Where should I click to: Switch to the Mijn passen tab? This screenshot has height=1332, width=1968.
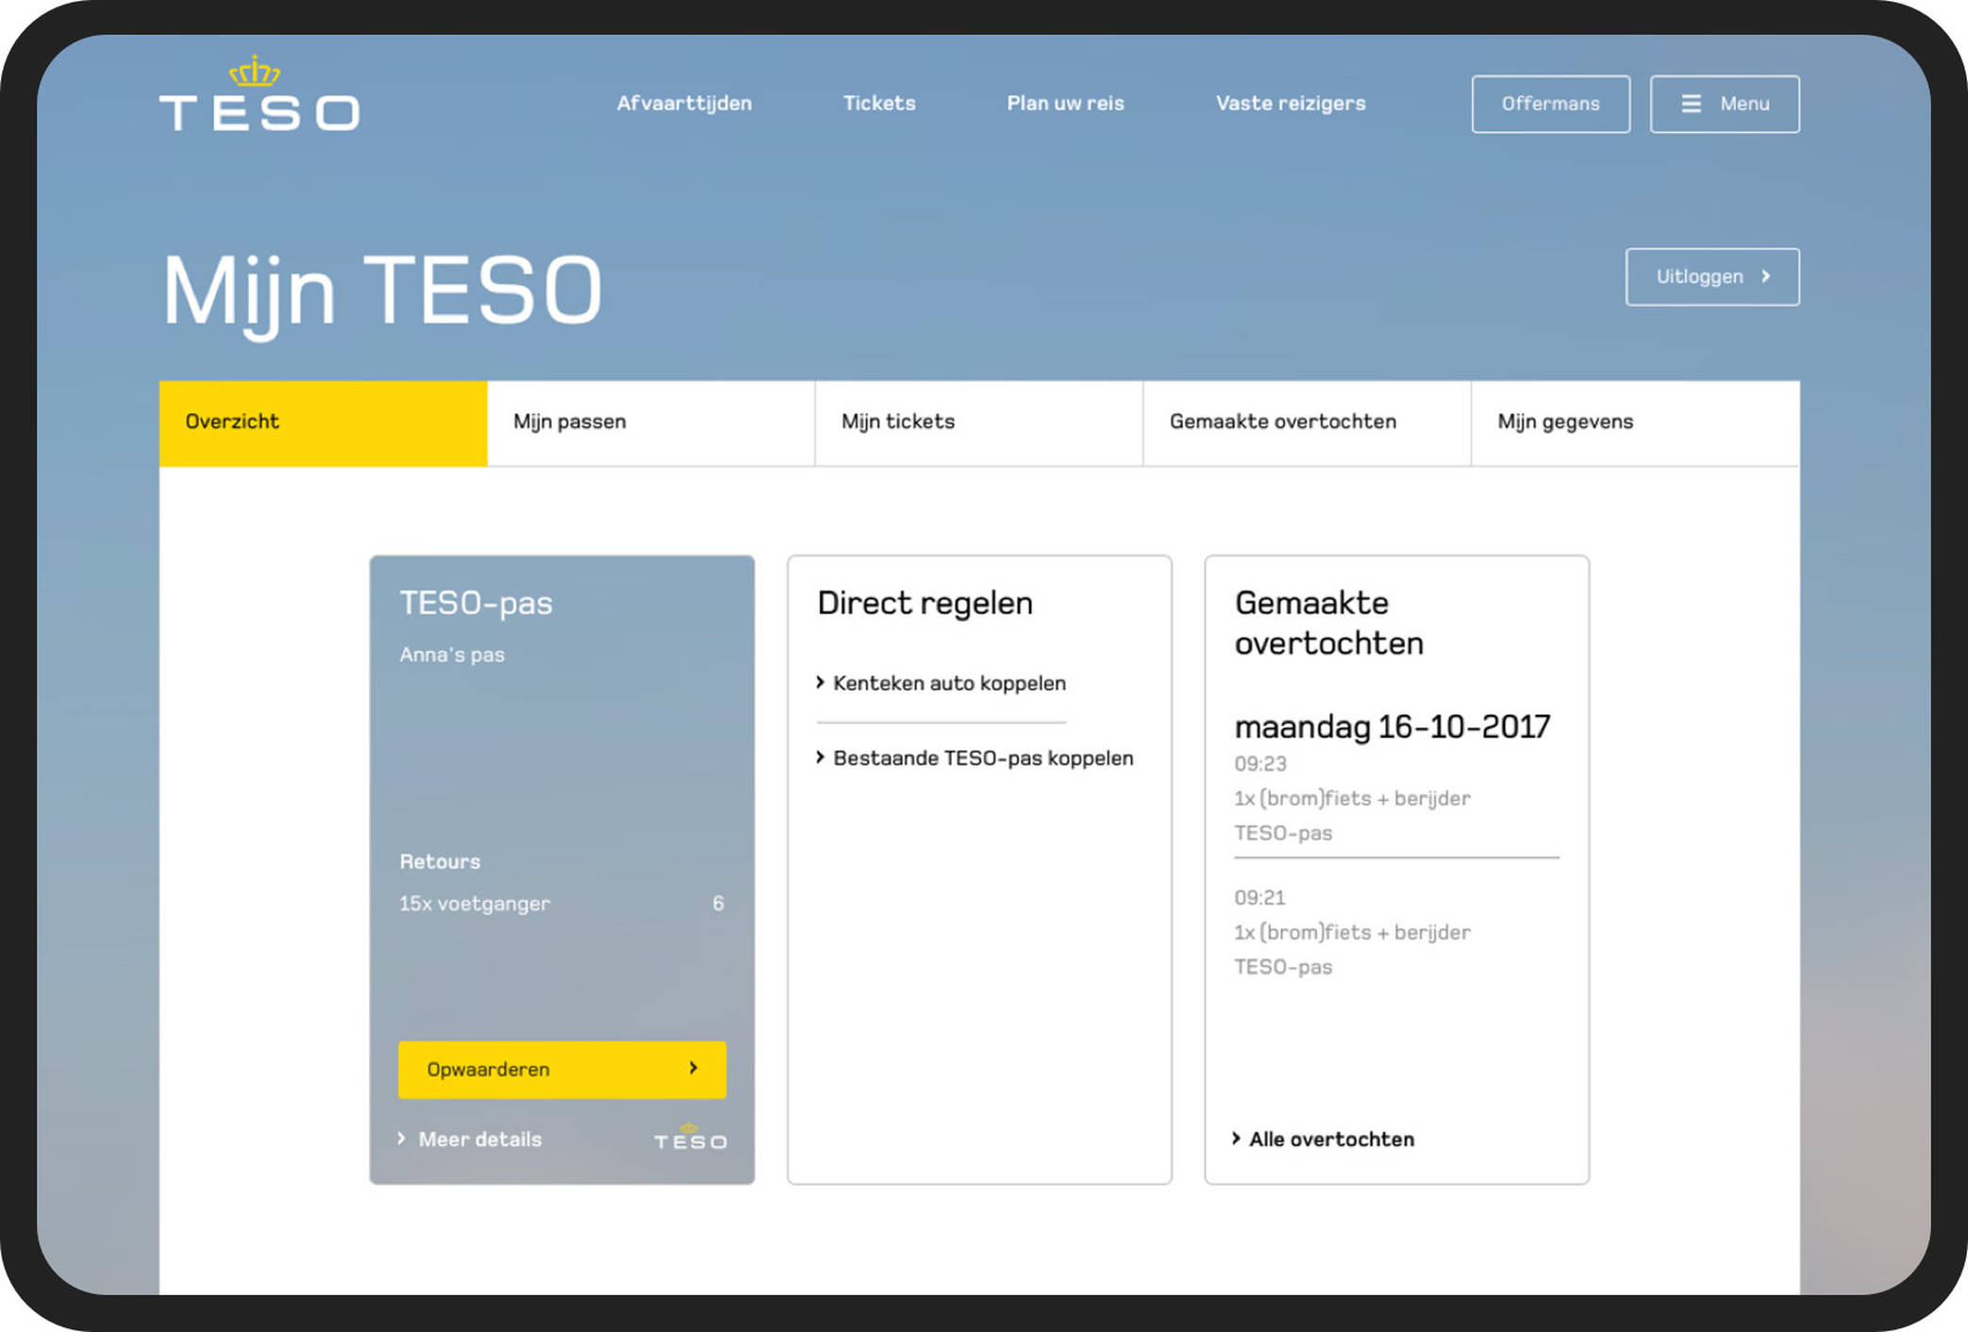651,423
